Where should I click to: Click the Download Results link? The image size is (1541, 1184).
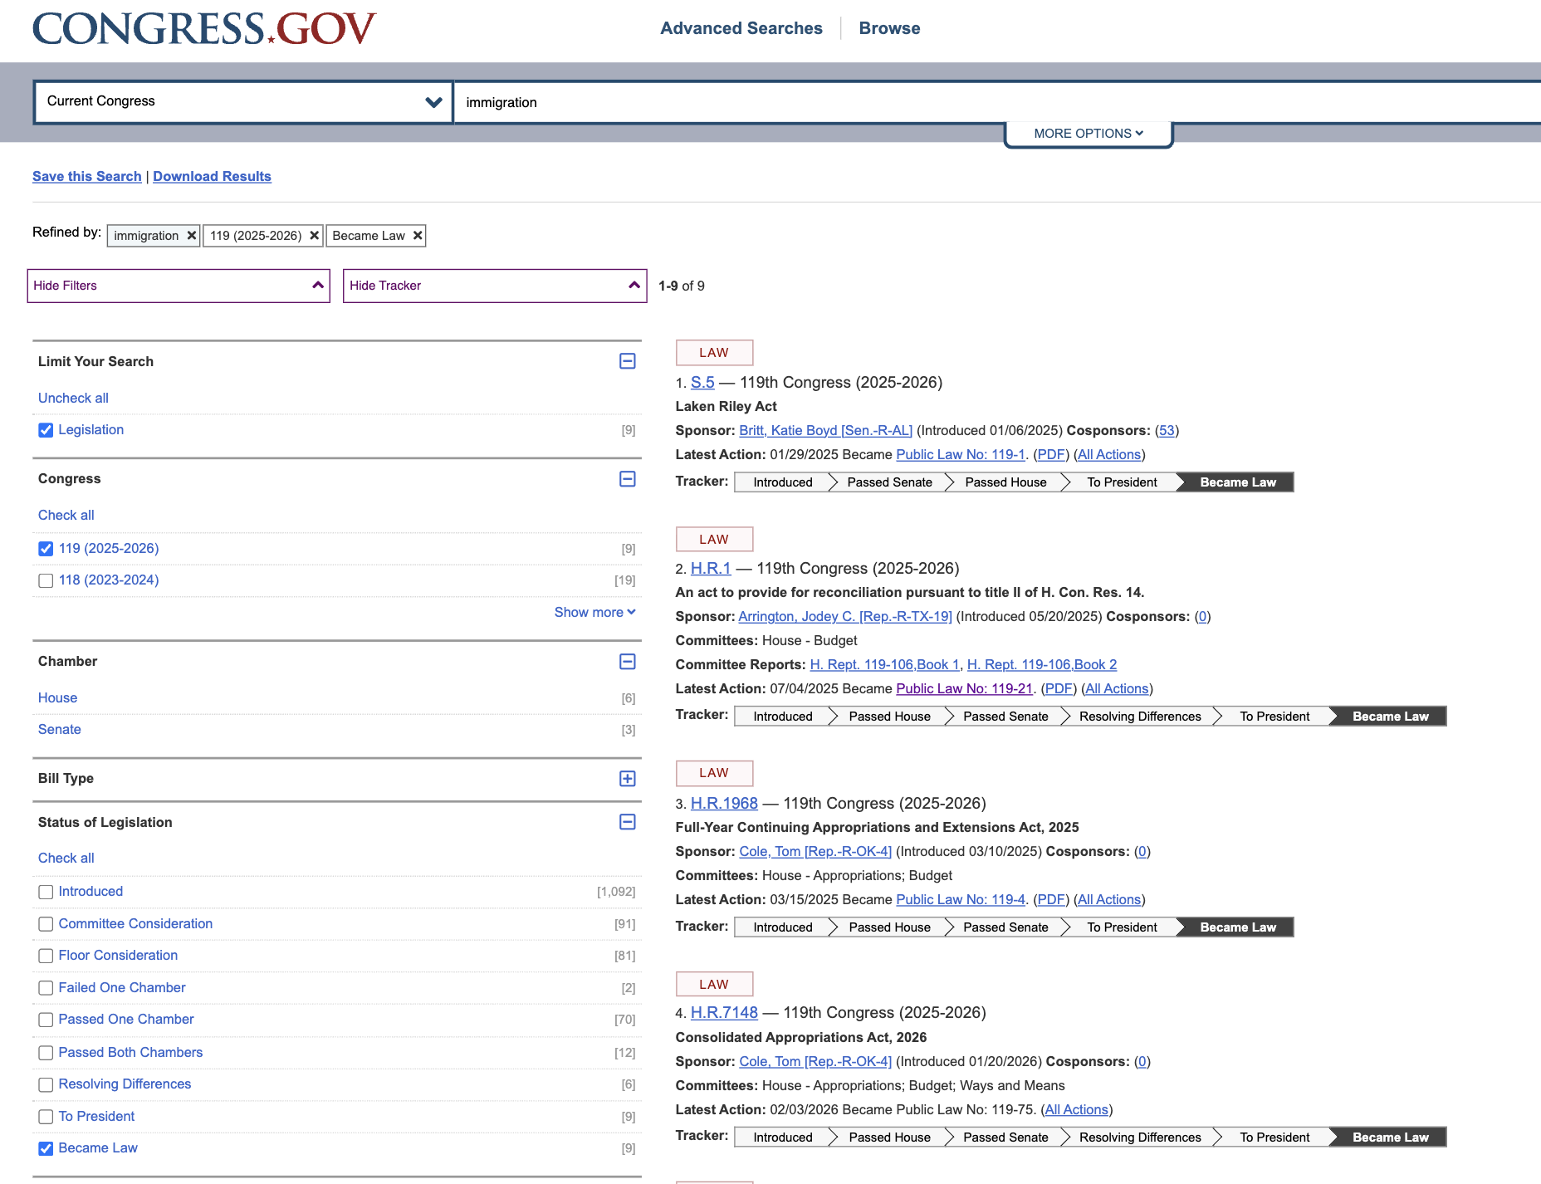(212, 176)
